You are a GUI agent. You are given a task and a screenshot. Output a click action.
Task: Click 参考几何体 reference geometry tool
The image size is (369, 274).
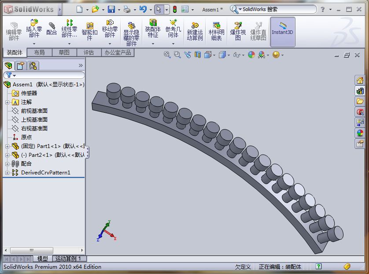click(173, 29)
